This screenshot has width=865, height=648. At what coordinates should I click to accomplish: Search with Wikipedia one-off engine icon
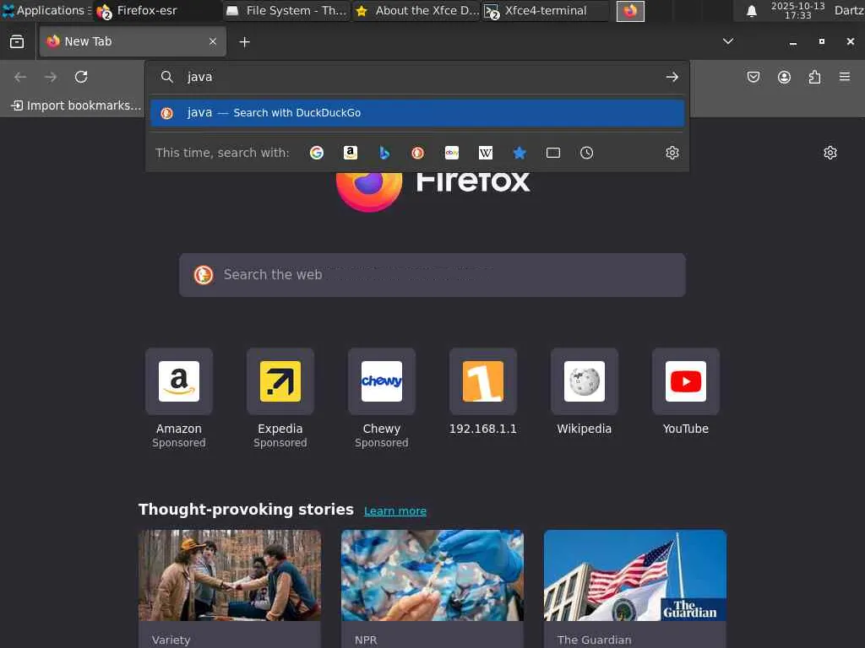(486, 153)
